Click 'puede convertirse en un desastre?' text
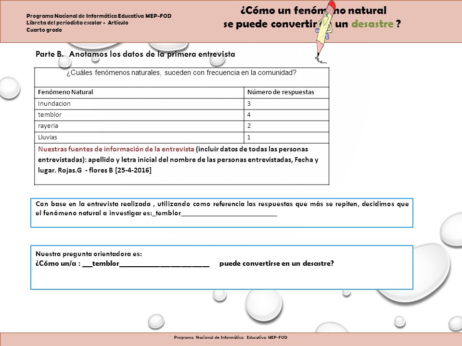This screenshot has width=462, height=346. pos(276,264)
